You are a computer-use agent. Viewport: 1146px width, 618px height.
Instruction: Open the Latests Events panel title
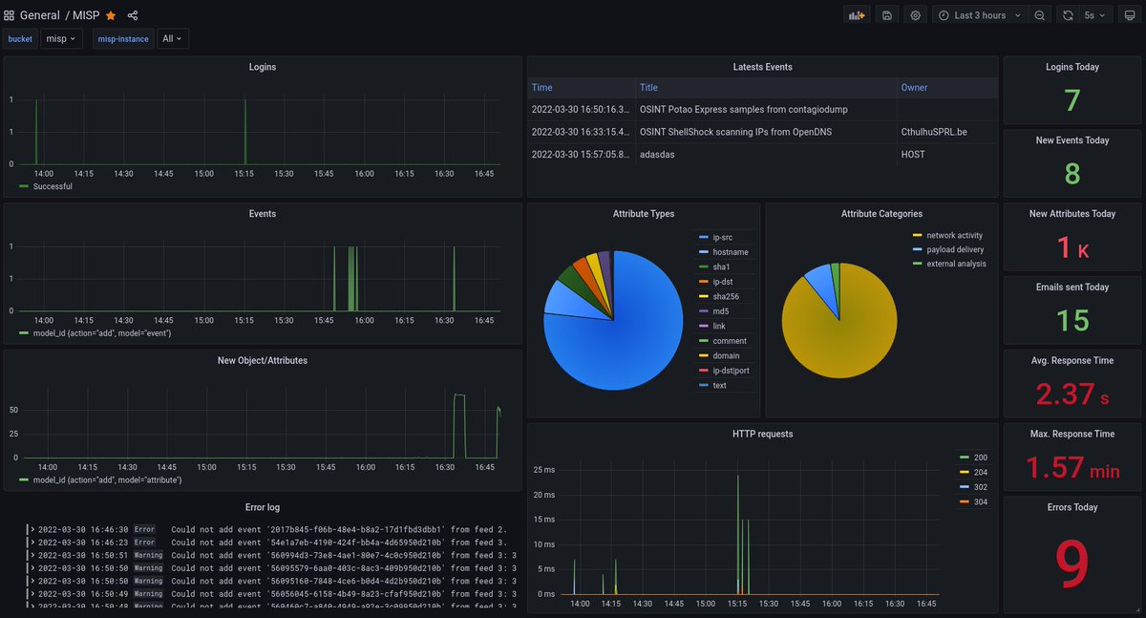(x=762, y=67)
